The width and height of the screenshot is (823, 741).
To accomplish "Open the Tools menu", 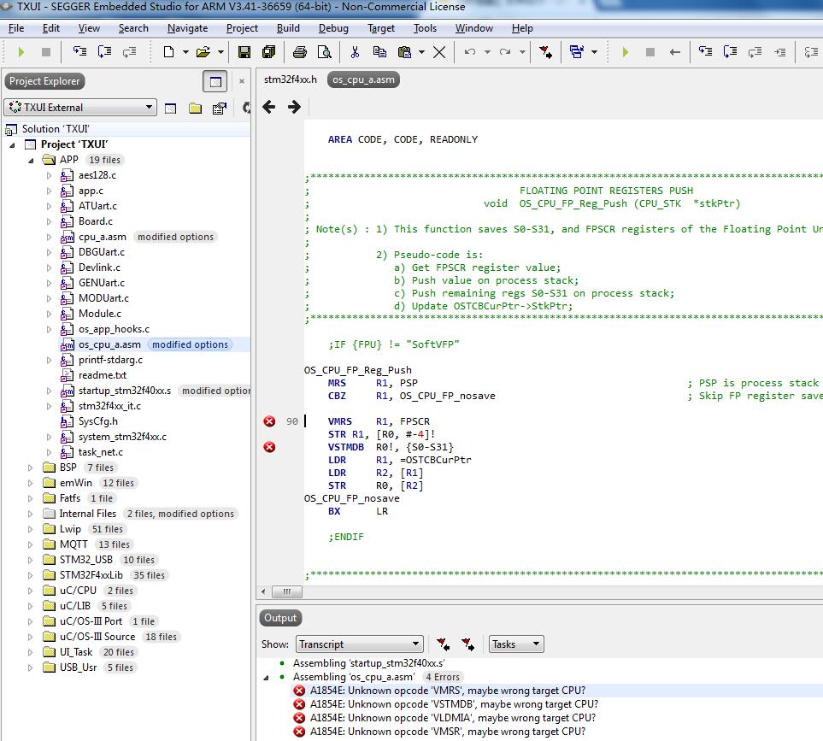I will [x=425, y=28].
